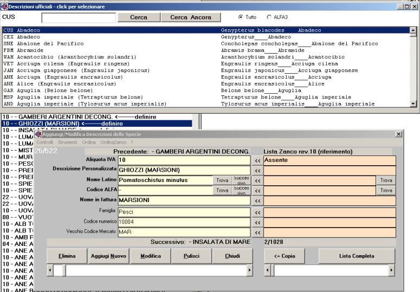
Task: Click << copy button for Aliquota IVA
Action: click(257, 160)
